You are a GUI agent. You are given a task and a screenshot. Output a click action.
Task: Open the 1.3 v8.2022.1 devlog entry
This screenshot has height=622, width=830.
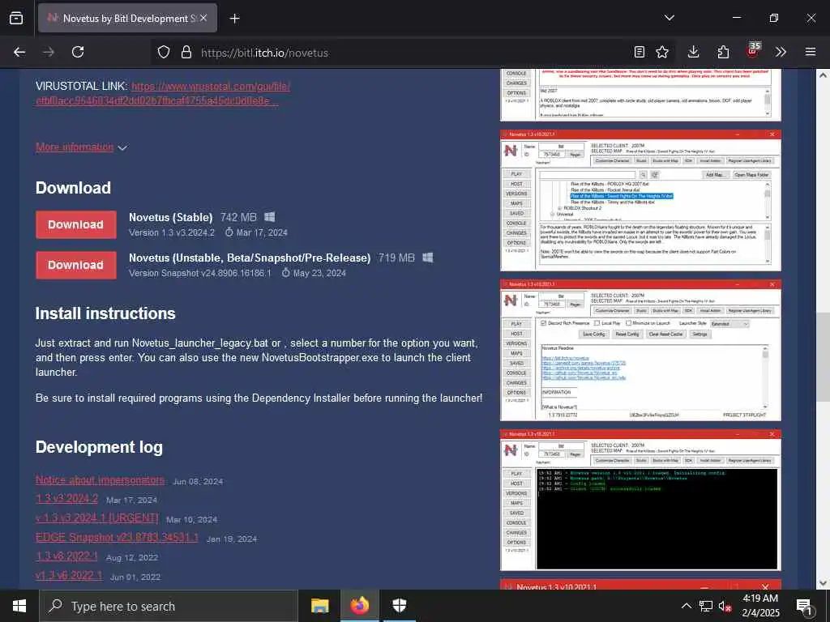[x=66, y=556]
